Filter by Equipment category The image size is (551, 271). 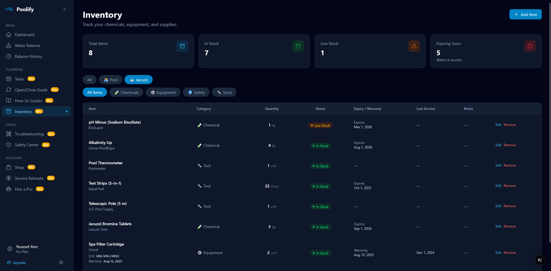pyautogui.click(x=163, y=92)
